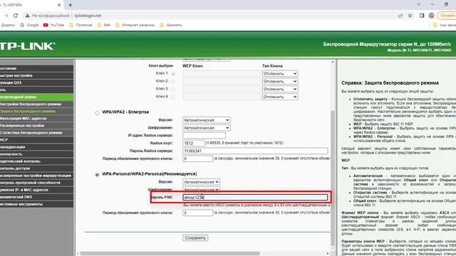Click the address bar URL tplinklogin.net
The width and height of the screenshot is (456, 256).
coord(88,16)
